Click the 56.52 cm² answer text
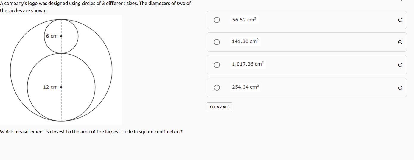 (244, 20)
